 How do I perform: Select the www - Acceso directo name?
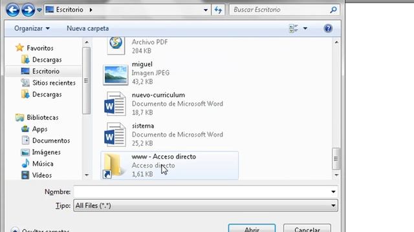click(x=164, y=157)
